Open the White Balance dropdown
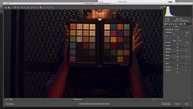Viewport: 193px width, 109px height. coord(182,30)
